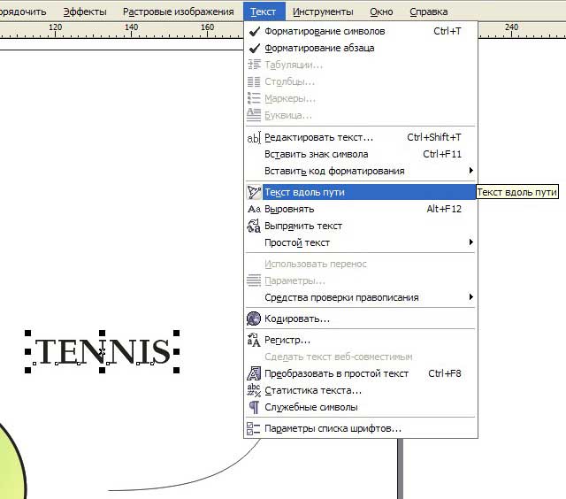
Task: Toggle Paragraph formatting checkmark
Action: [254, 49]
